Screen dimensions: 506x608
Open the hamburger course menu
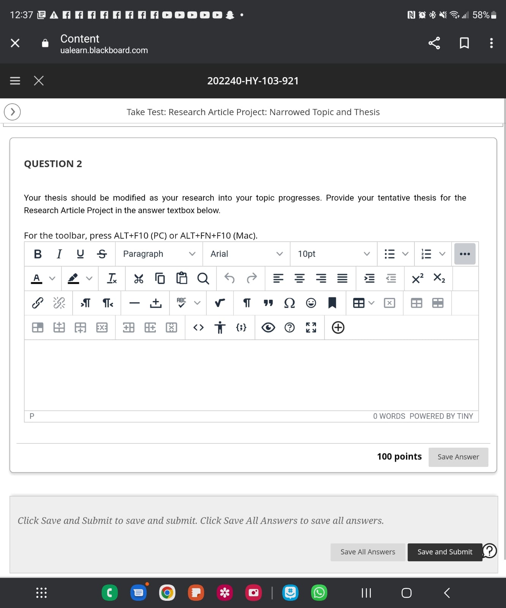[15, 81]
